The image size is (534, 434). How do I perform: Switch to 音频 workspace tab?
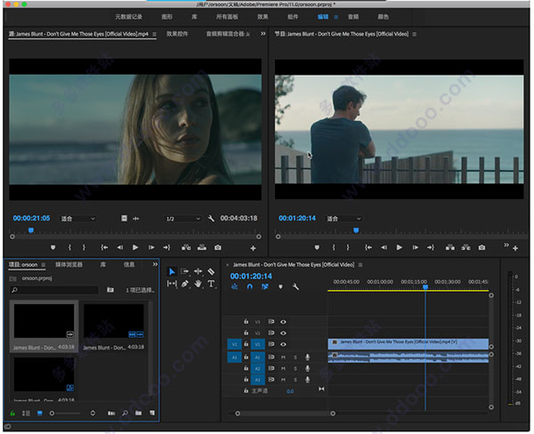353,17
